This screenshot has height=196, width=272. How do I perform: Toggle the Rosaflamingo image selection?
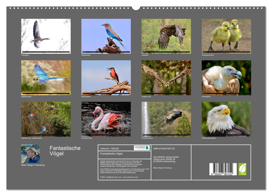coord(107,120)
